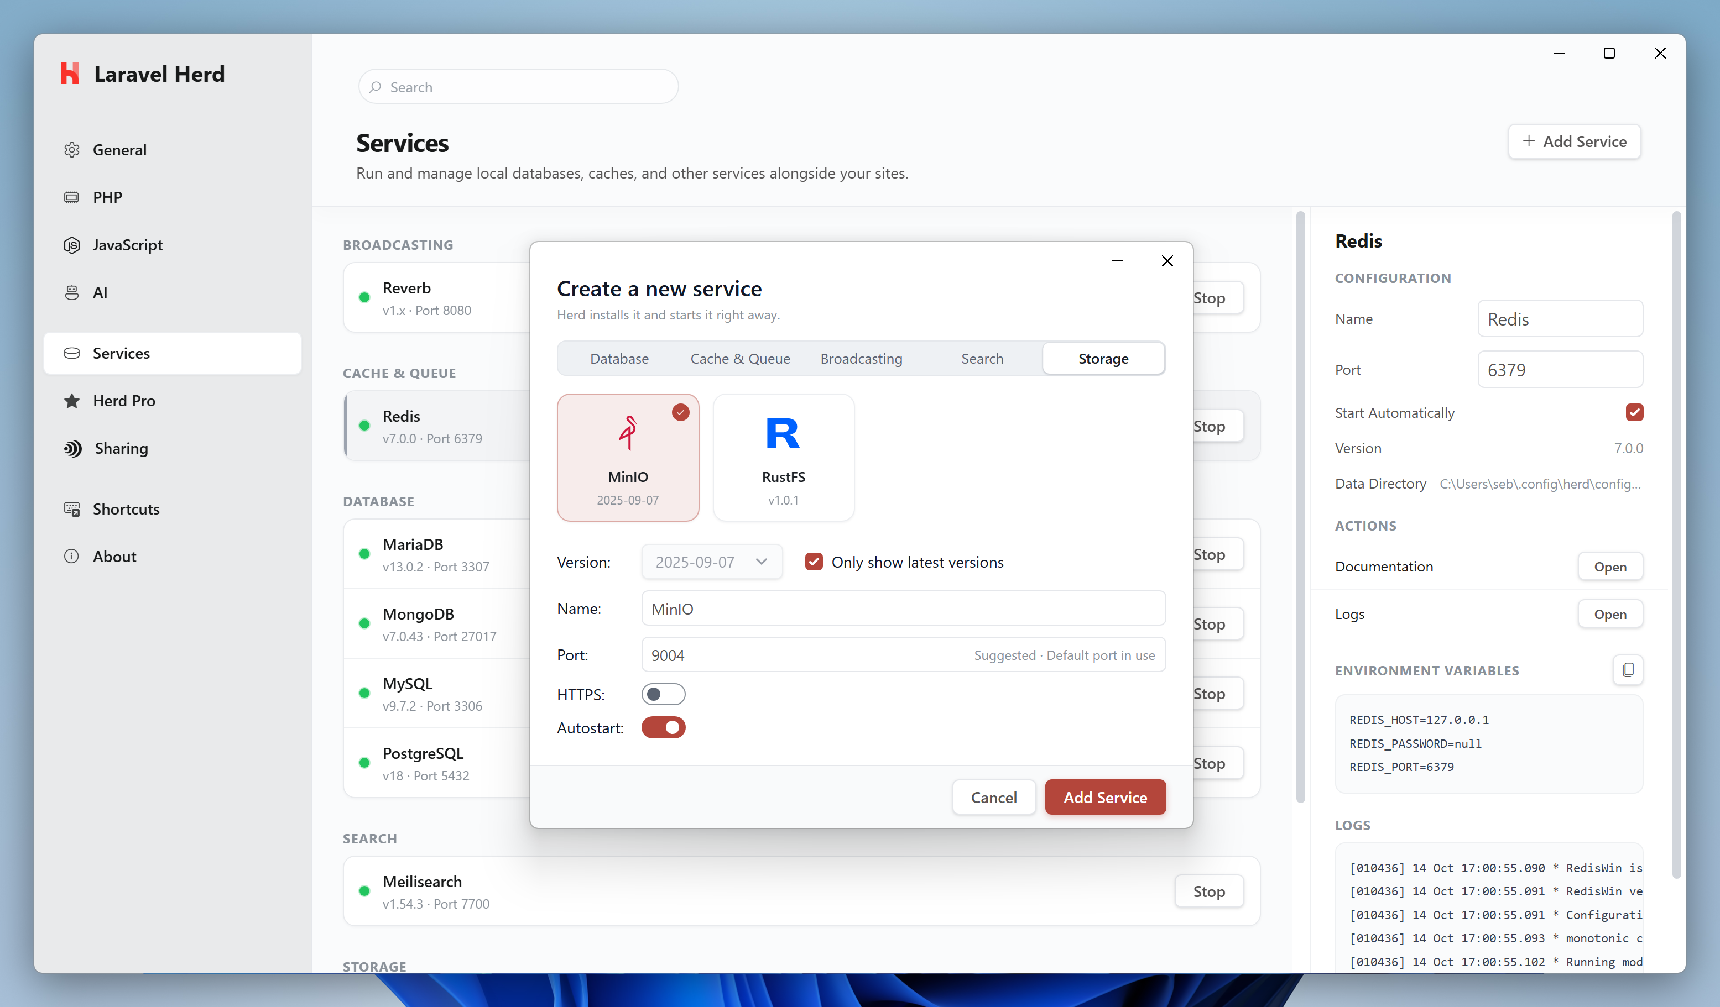Open the Shortcuts section icon

(72, 509)
